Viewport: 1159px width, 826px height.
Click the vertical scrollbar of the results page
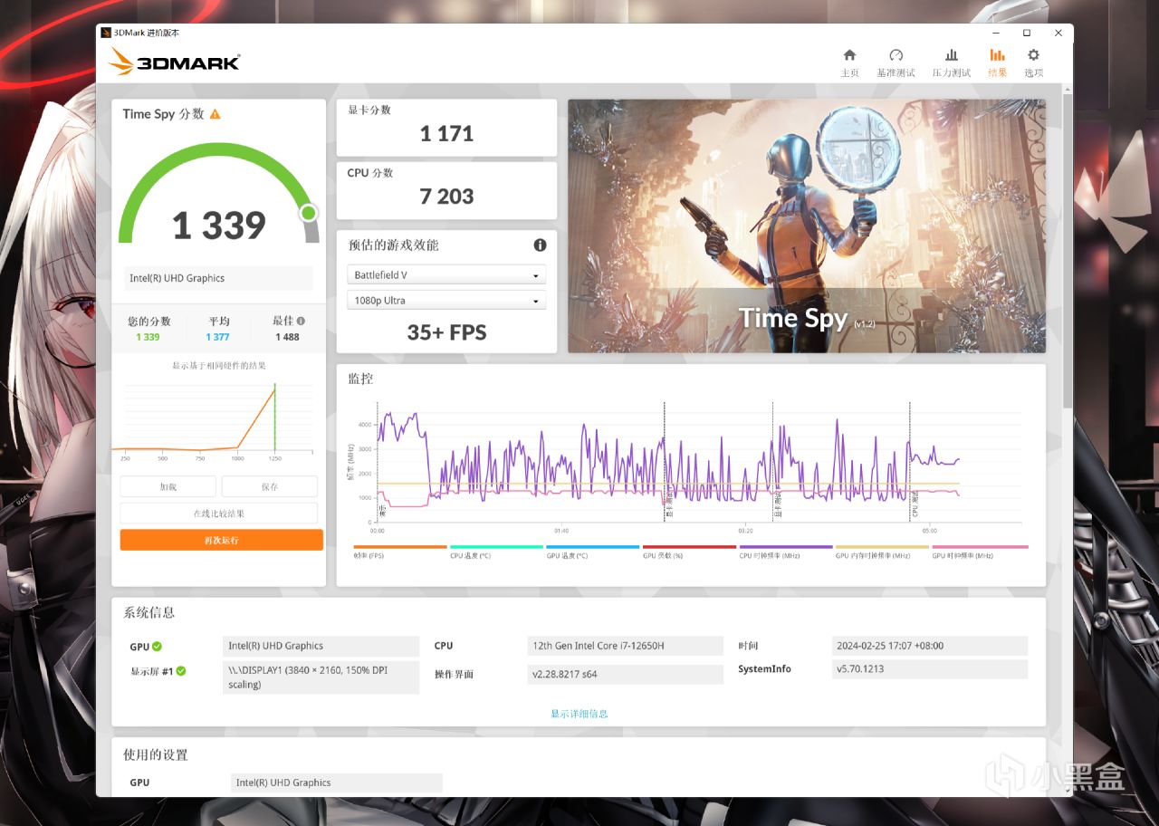click(1068, 249)
